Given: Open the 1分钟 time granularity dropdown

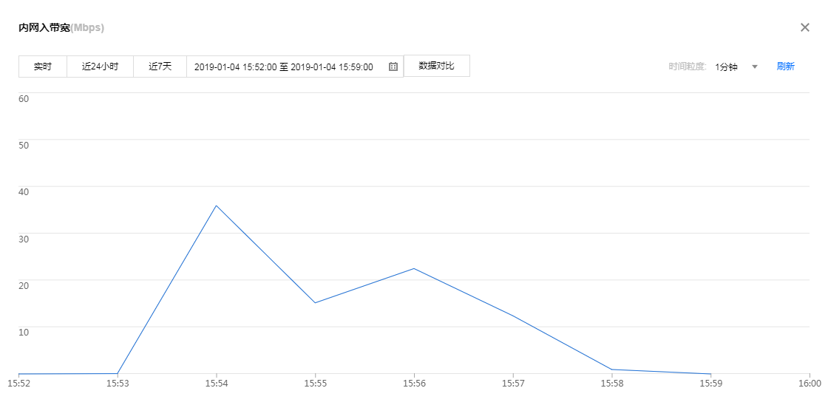Looking at the screenshot, I should (x=727, y=67).
